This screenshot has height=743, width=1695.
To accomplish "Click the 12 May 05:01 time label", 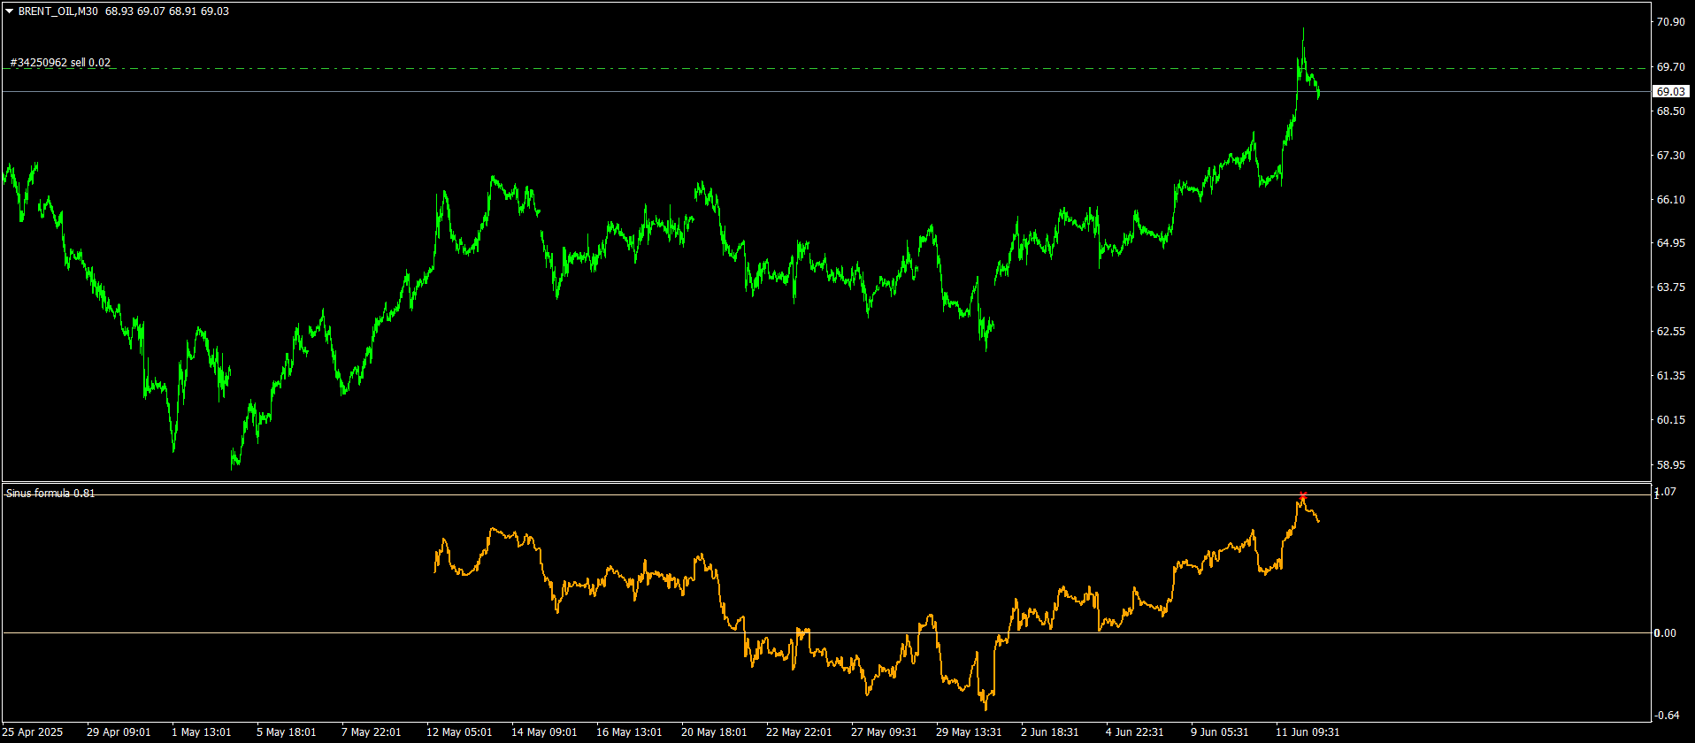I will click(459, 732).
